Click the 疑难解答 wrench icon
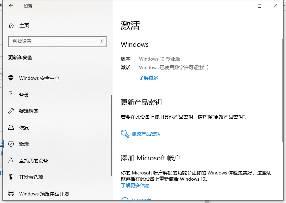286x203 pixels. [x=11, y=111]
